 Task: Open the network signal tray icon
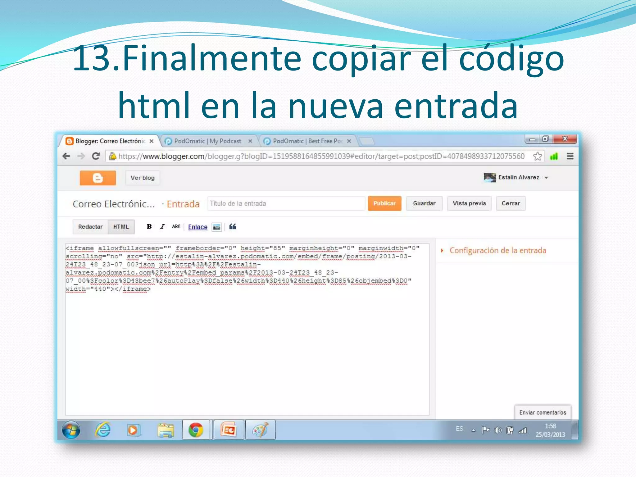coord(523,430)
